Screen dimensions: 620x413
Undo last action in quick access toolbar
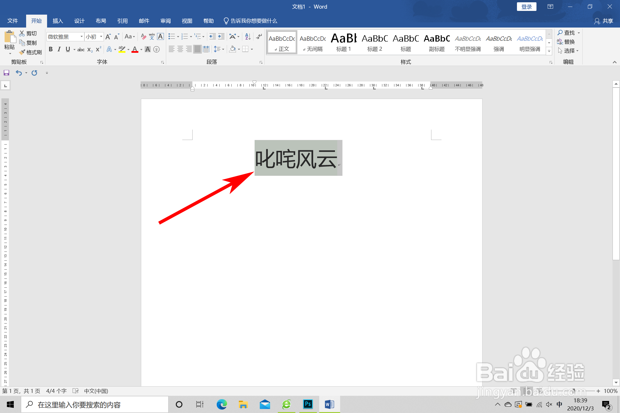tap(19, 73)
